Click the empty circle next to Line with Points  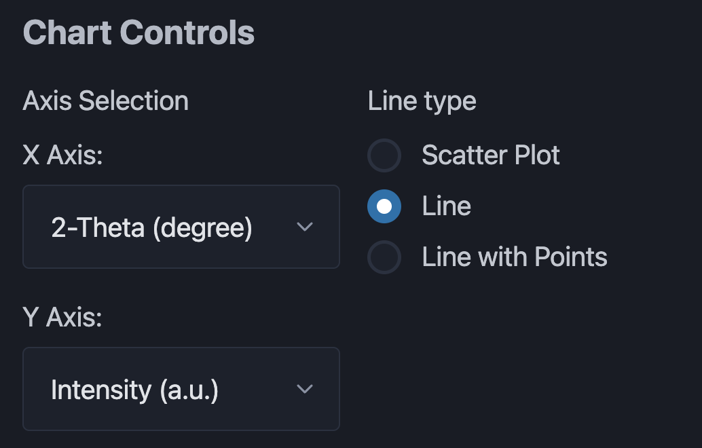[384, 257]
